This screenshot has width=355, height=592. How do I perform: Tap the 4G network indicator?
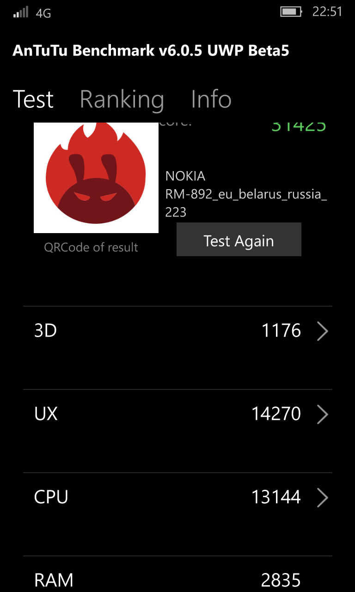pyautogui.click(x=43, y=13)
